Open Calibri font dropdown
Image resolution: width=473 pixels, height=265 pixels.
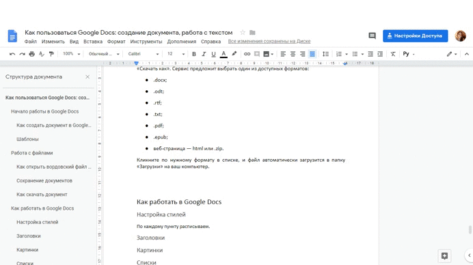(x=143, y=54)
